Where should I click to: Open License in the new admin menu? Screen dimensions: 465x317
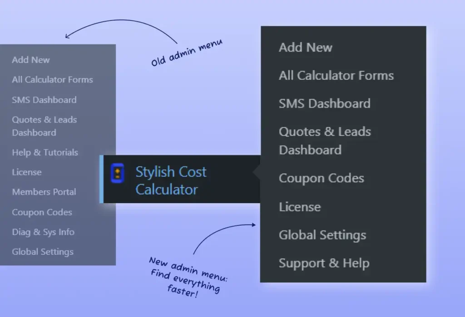[300, 207]
